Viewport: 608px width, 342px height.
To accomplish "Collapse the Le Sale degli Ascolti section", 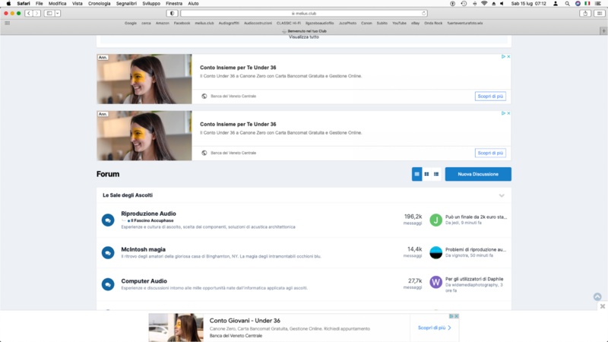I will 502,196.
